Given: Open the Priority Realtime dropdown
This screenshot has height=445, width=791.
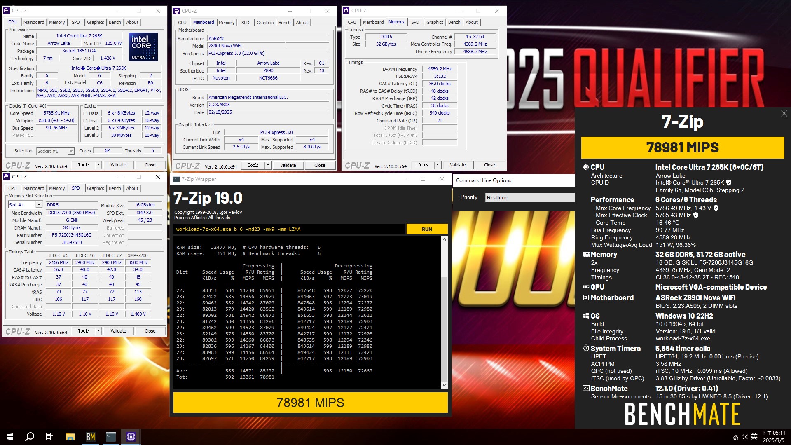Looking at the screenshot, I should (x=530, y=198).
